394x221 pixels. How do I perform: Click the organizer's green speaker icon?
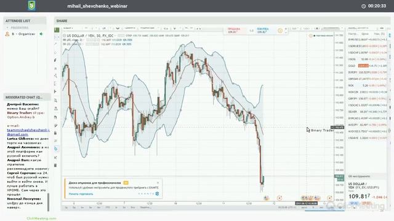pos(41,34)
